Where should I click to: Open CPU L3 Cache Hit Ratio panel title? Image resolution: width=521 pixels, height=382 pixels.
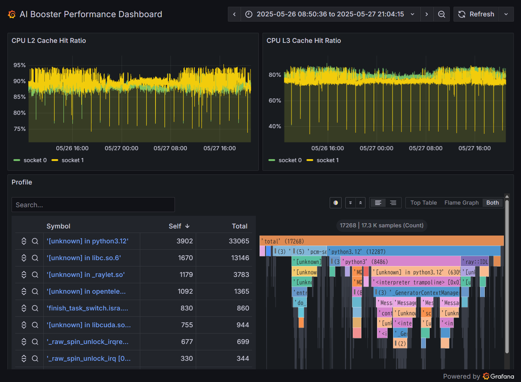304,41
